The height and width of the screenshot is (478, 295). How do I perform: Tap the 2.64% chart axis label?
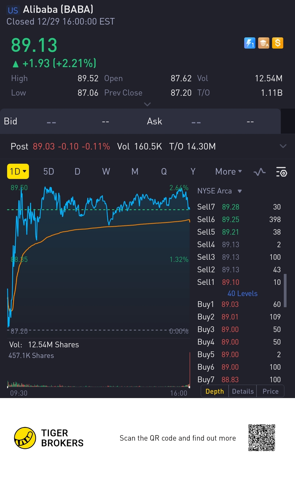pos(179,188)
